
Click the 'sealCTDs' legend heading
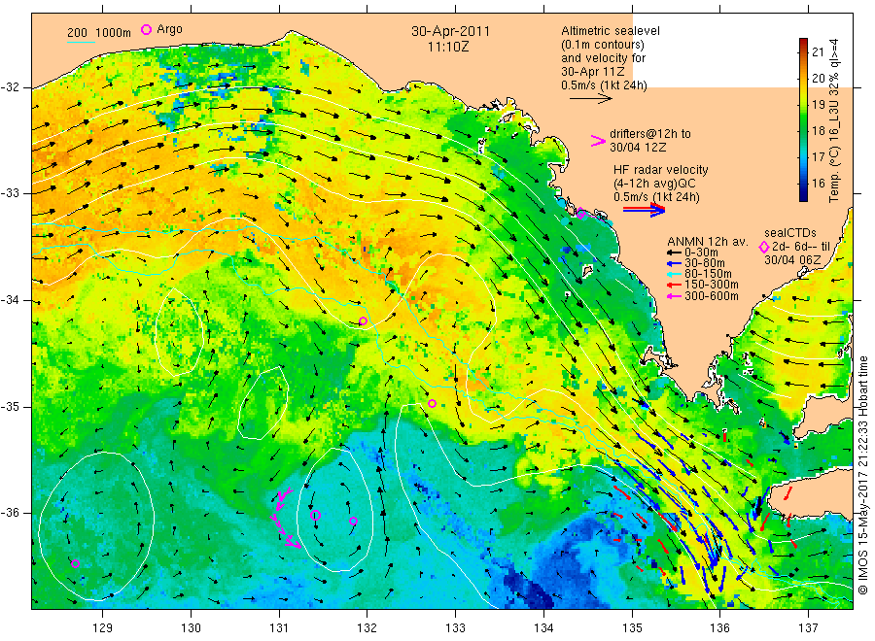tap(789, 233)
